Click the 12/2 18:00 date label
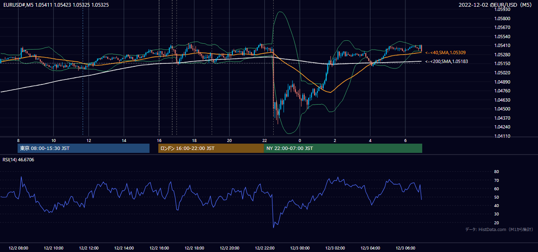This screenshot has height=252, width=538. (194, 248)
